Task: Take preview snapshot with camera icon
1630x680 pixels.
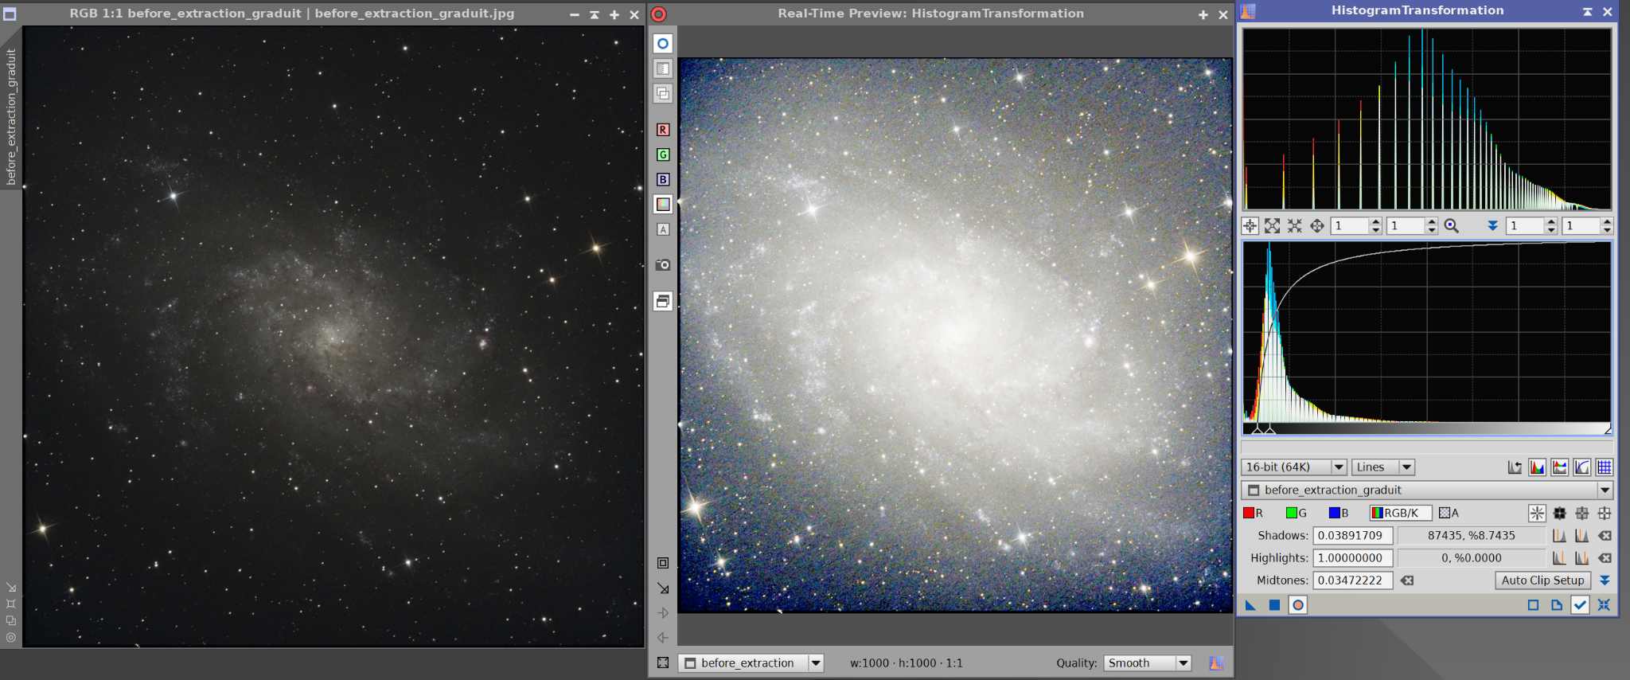Action: (662, 264)
